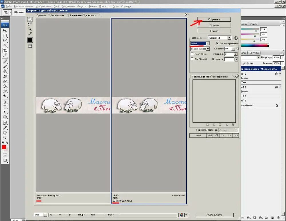Select the Type tool
Screen dimensions: 286x221
point(5,107)
